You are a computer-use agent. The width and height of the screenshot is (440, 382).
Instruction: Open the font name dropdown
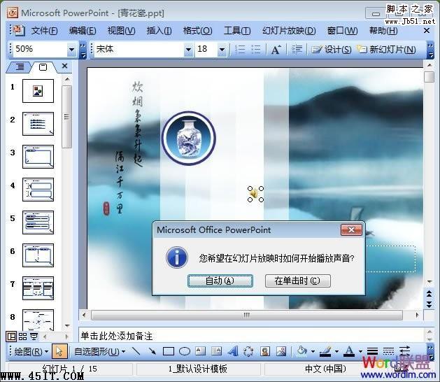(188, 50)
